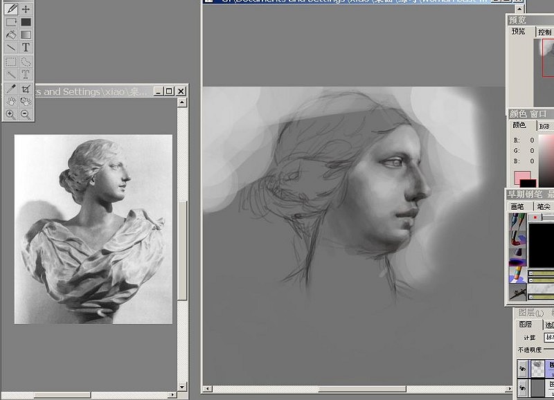554x400 pixels.
Task: Select the Eyedropper color picker tool
Action: 11,89
